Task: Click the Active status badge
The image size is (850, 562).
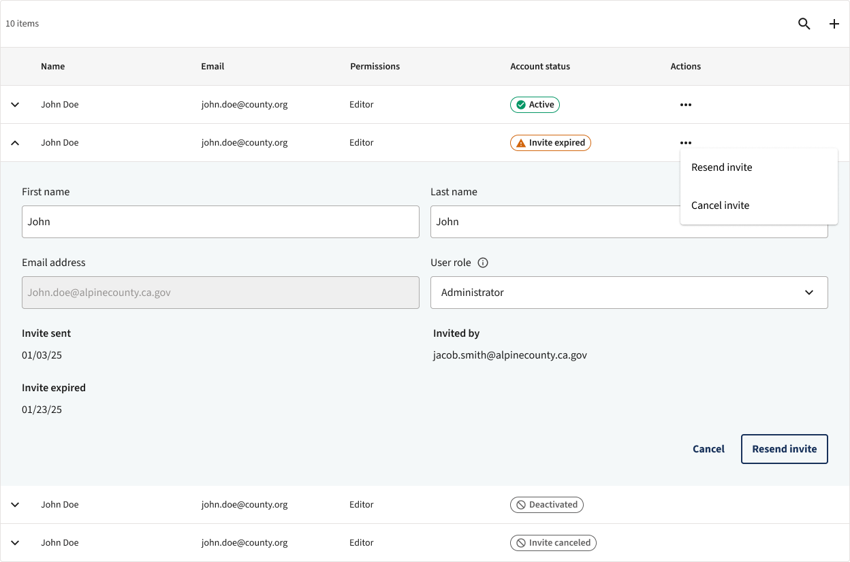Action: tap(535, 105)
